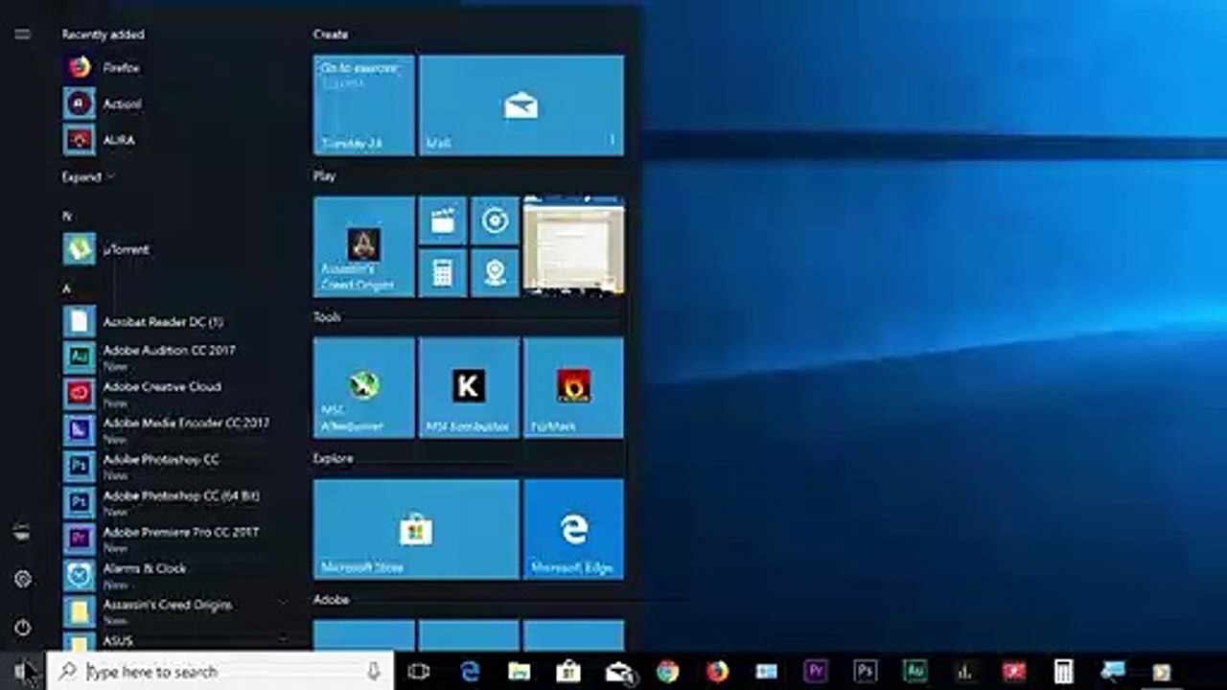Launch Firefox from Recently added list
The width and height of the screenshot is (1227, 690).
[173, 68]
